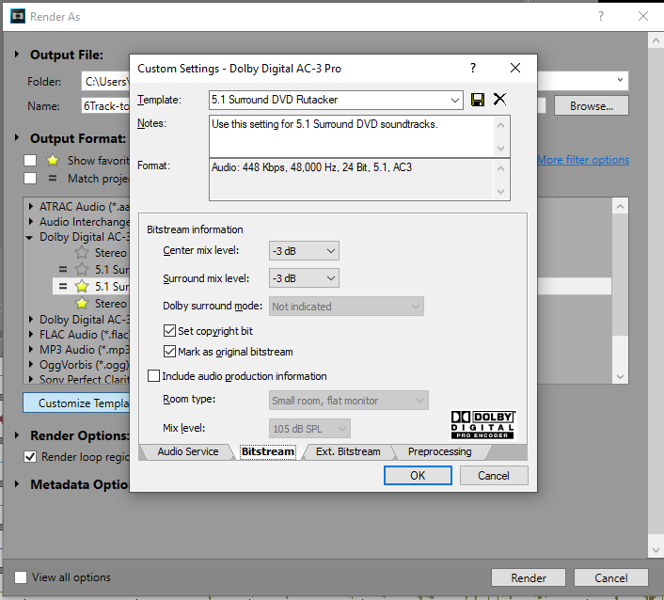This screenshot has height=600, width=664.
Task: Delete template with the X icon
Action: (x=499, y=99)
